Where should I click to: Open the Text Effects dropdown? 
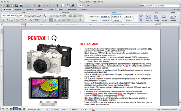[44, 20]
